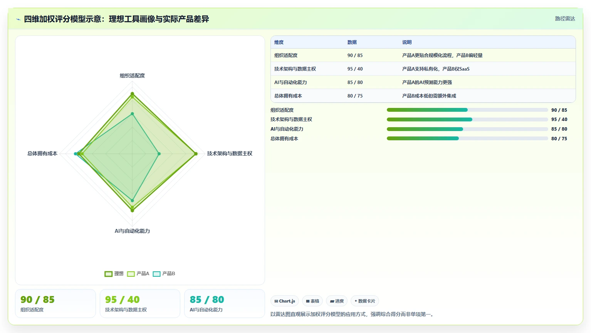Click the 组织适配度 axis label on the radar chart
Viewport: 591px width, 333px height.
(x=132, y=76)
